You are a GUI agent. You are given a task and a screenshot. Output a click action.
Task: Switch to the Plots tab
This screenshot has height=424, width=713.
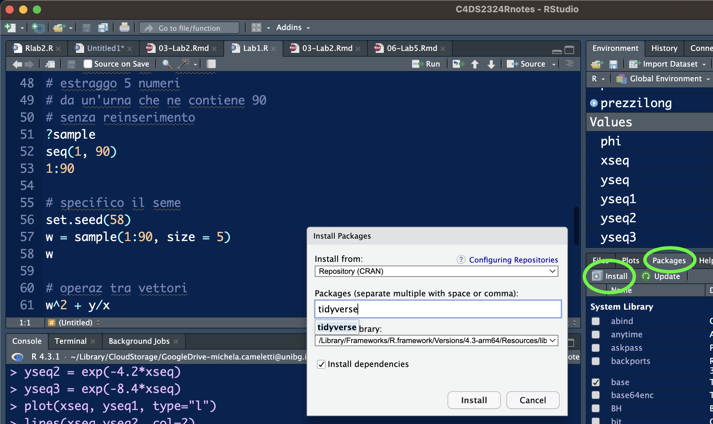(630, 261)
